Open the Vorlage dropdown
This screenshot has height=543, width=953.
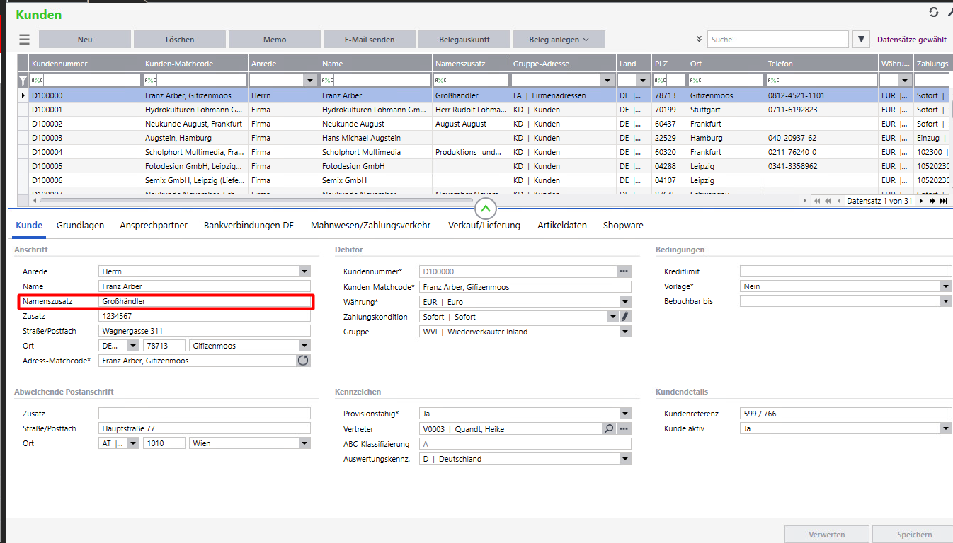point(946,286)
